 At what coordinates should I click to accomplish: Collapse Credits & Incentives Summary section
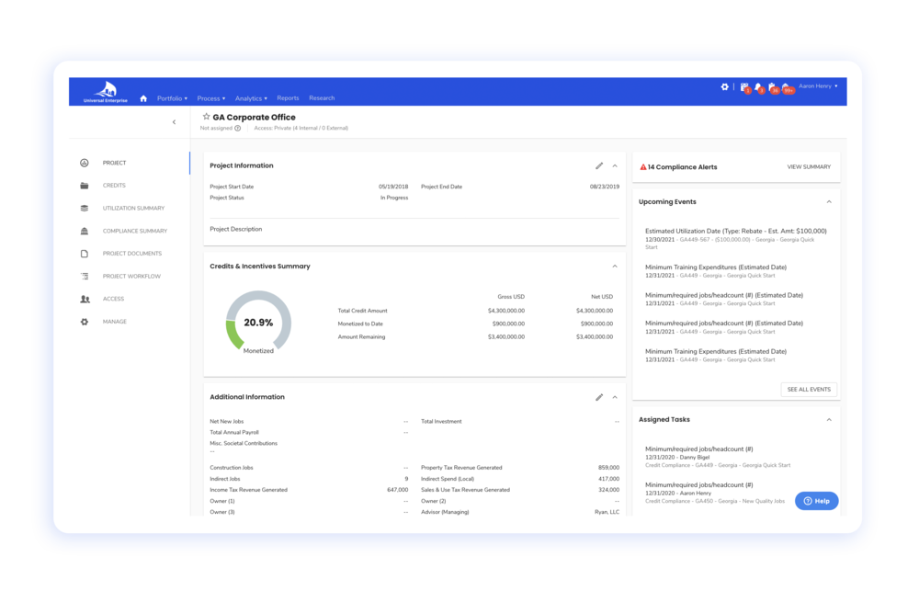tap(615, 267)
